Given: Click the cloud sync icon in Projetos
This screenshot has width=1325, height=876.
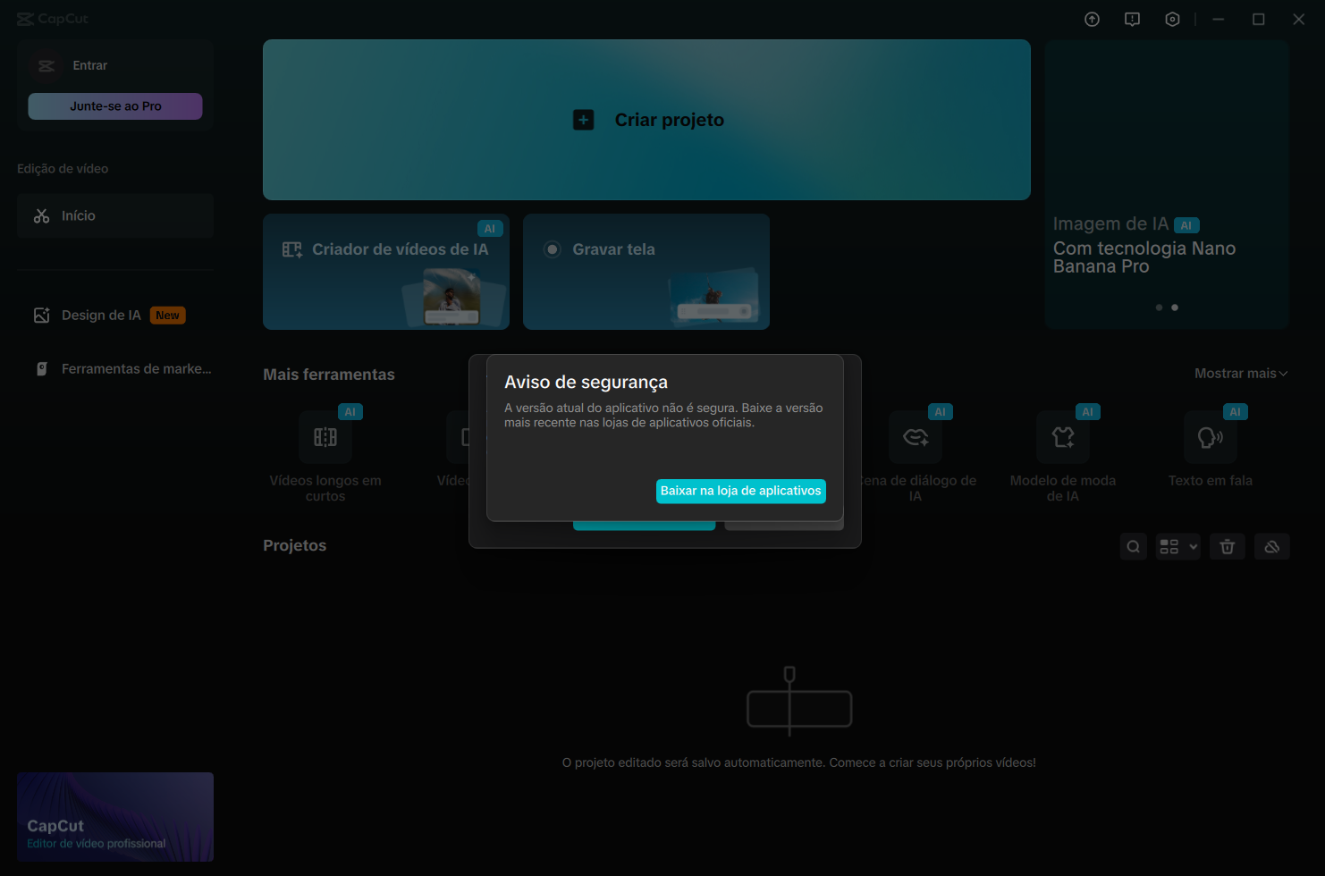Looking at the screenshot, I should 1271,547.
